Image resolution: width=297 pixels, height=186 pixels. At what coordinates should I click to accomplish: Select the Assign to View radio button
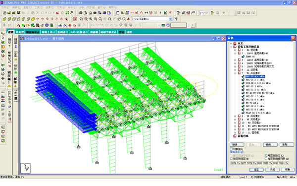click(x=231, y=159)
